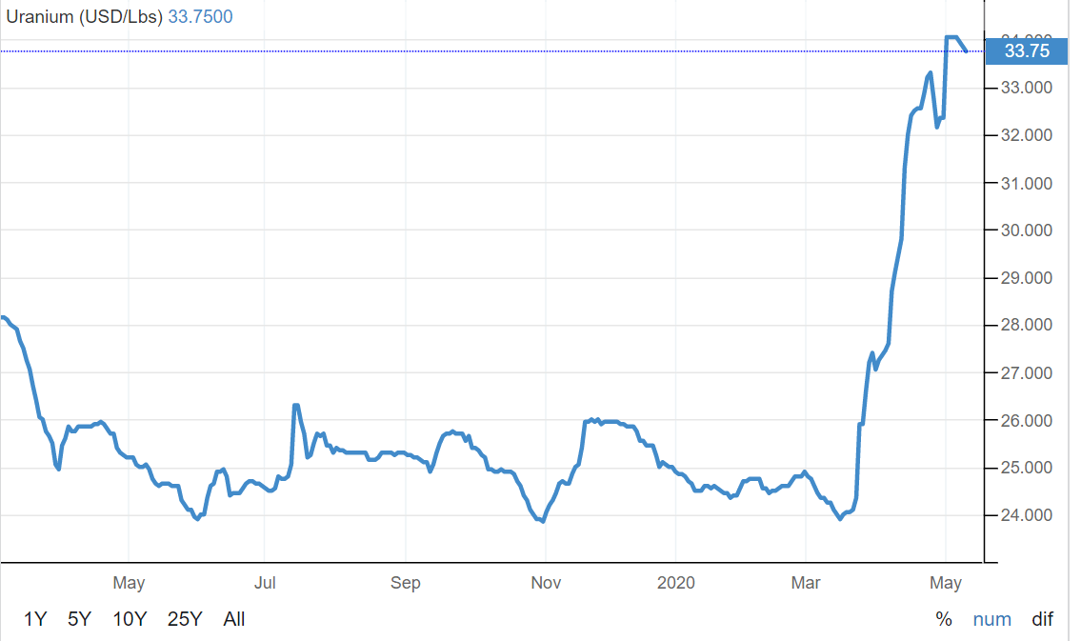Screen dimensions: 1081x641
Task: Click the 25.000 price axis label
Action: click(1027, 468)
